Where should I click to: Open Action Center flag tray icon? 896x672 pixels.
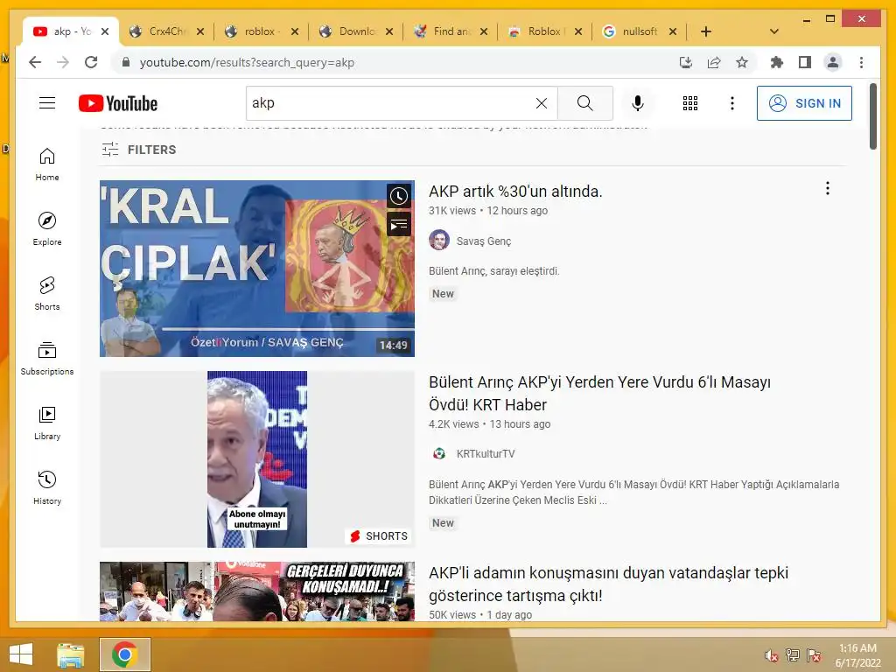pos(814,655)
